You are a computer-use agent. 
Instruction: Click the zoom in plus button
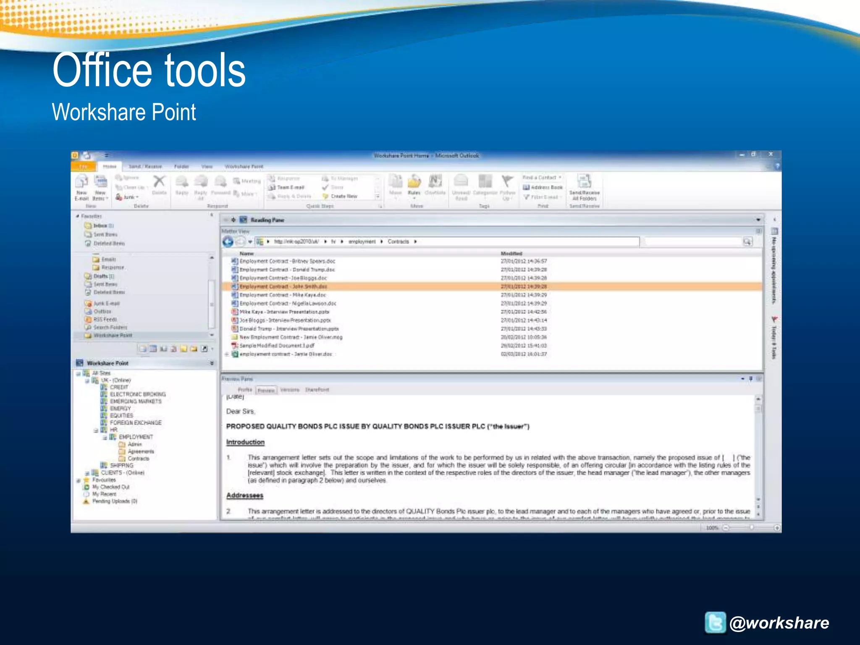(777, 528)
